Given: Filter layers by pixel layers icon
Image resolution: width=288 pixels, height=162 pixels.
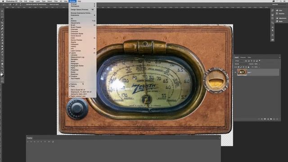Looking at the screenshot, I should click(246, 61).
